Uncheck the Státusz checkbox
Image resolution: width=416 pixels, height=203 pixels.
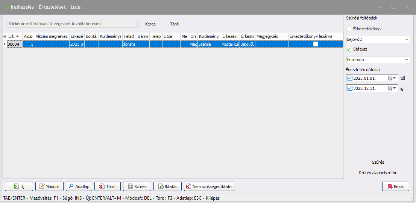(349, 49)
